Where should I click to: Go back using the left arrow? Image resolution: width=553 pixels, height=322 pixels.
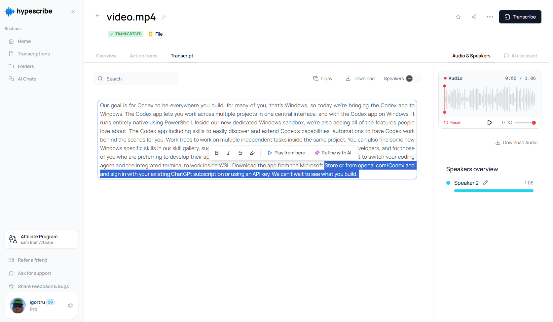click(97, 16)
